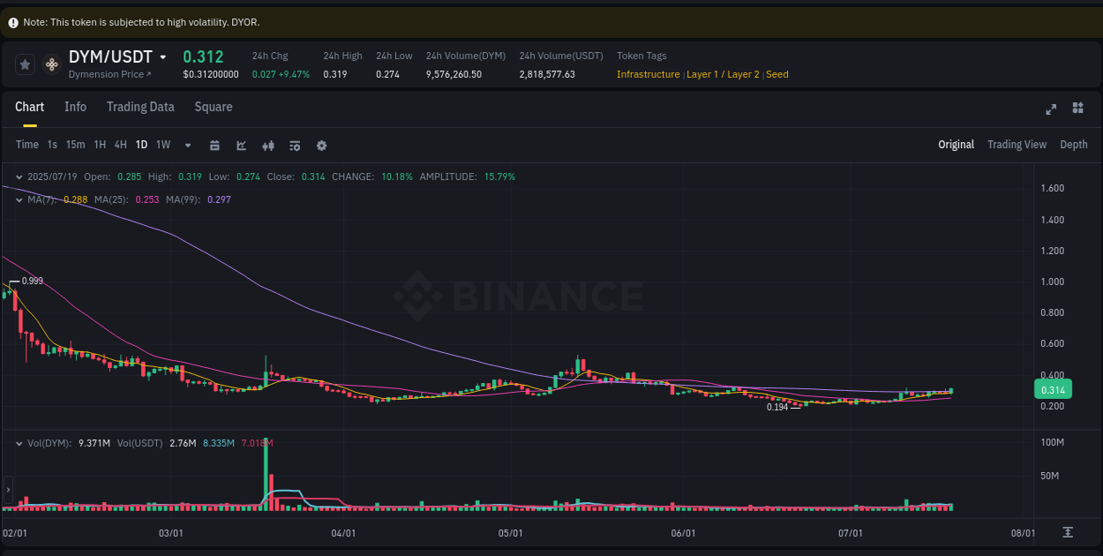Click the current price label 0.314

tap(1052, 388)
